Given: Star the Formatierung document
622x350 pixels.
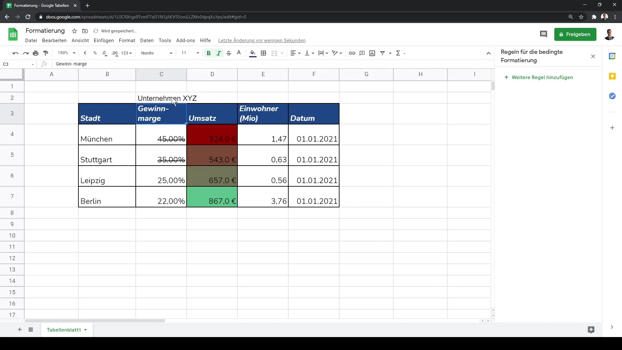Looking at the screenshot, I should point(75,31).
